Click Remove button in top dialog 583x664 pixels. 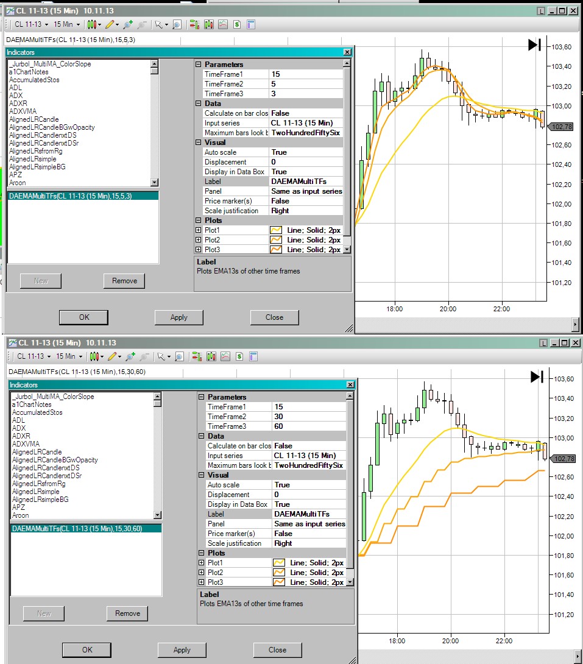point(124,281)
